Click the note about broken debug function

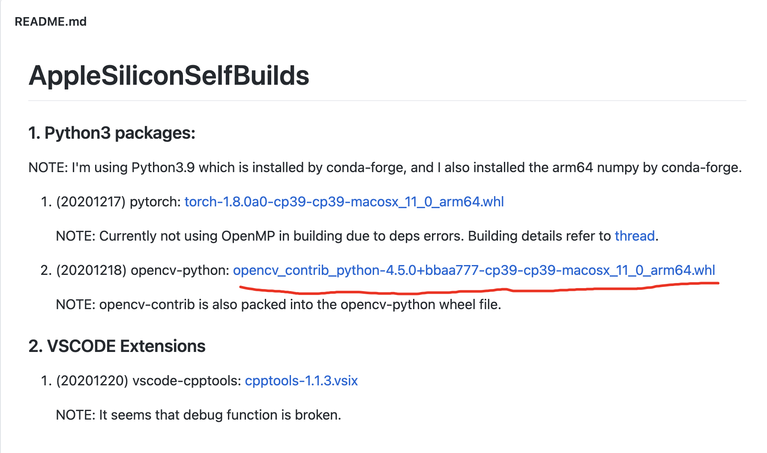coord(198,415)
